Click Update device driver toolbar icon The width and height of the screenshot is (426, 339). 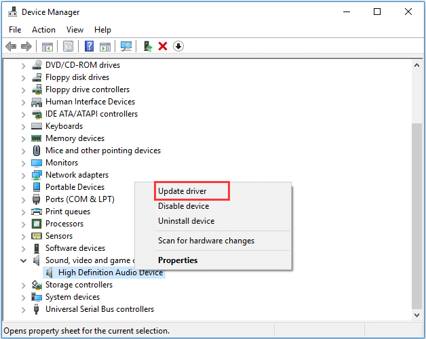[x=147, y=46]
